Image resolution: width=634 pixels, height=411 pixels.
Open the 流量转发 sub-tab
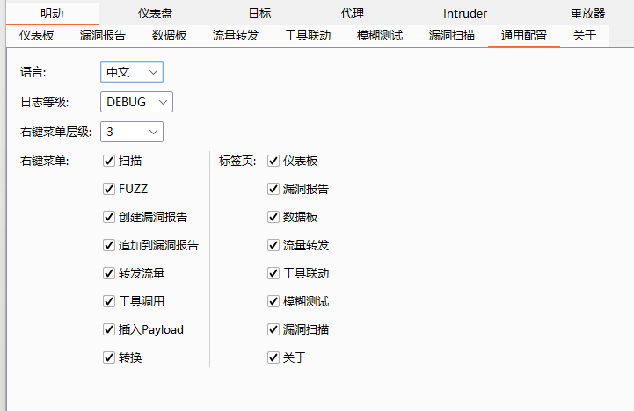pyautogui.click(x=236, y=36)
